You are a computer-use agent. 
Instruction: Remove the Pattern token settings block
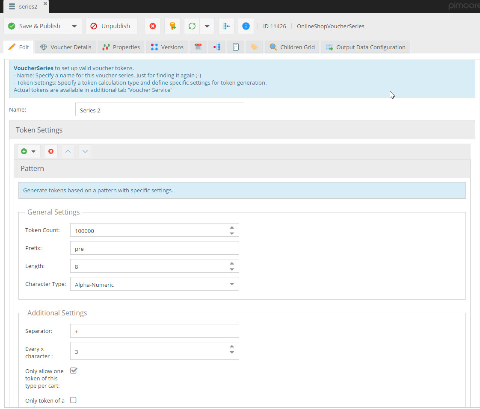(x=51, y=151)
